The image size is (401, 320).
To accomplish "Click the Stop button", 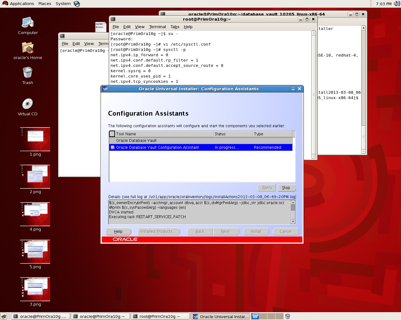I will click(287, 188).
